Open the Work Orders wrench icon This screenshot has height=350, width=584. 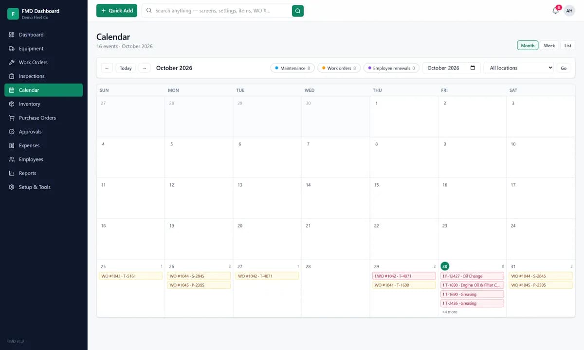[x=12, y=62]
